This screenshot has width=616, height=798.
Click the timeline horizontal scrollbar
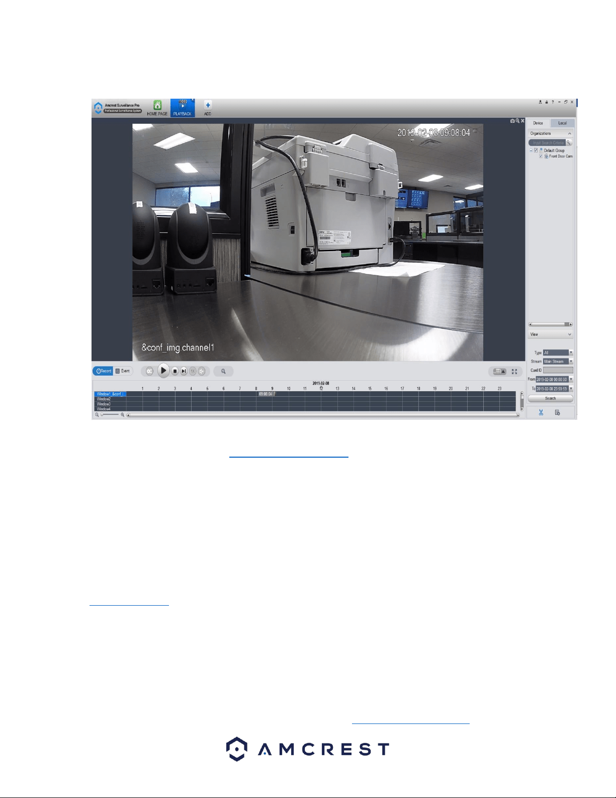(323, 415)
